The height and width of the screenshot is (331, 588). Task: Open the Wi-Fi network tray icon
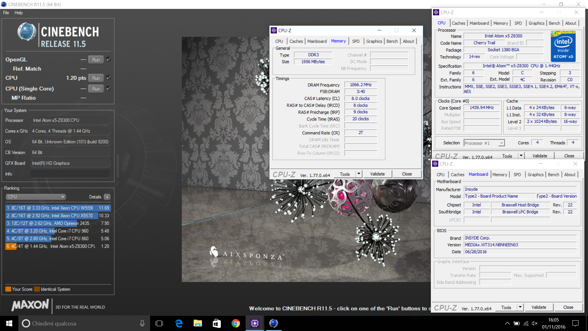[526, 323]
